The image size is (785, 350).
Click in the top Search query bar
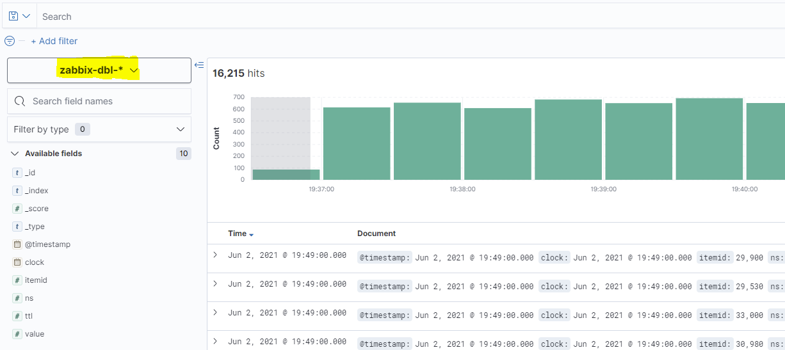tap(384, 17)
